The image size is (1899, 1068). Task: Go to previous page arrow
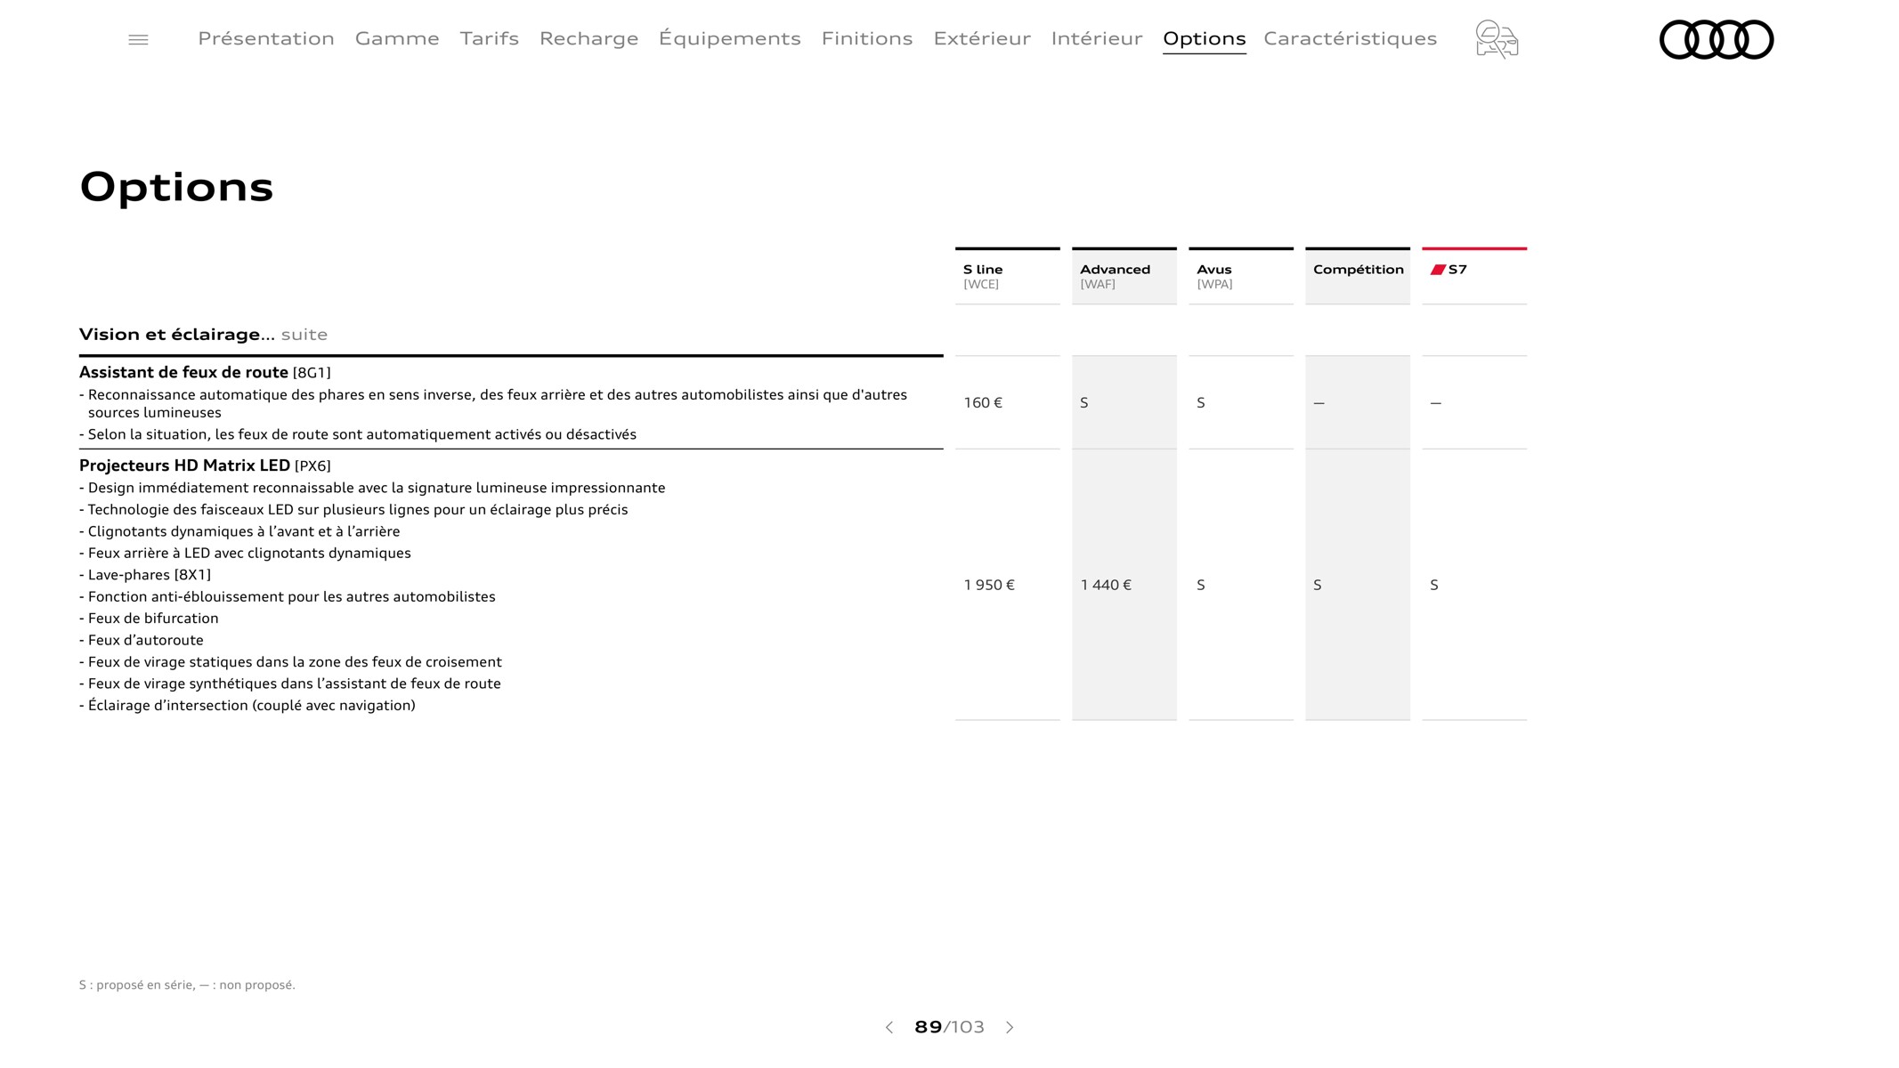coord(889,1027)
